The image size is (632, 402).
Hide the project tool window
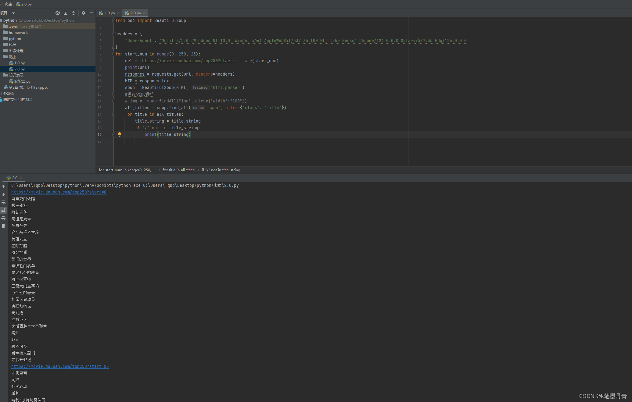[x=92, y=13]
